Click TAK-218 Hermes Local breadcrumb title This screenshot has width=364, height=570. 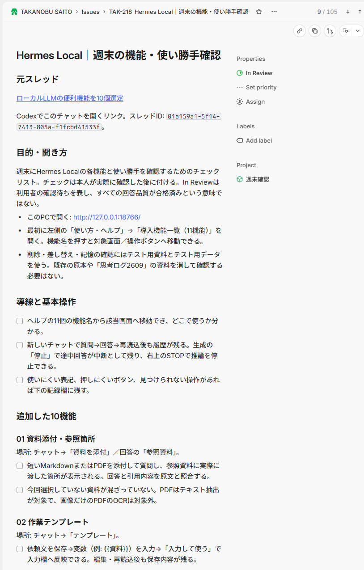178,12
